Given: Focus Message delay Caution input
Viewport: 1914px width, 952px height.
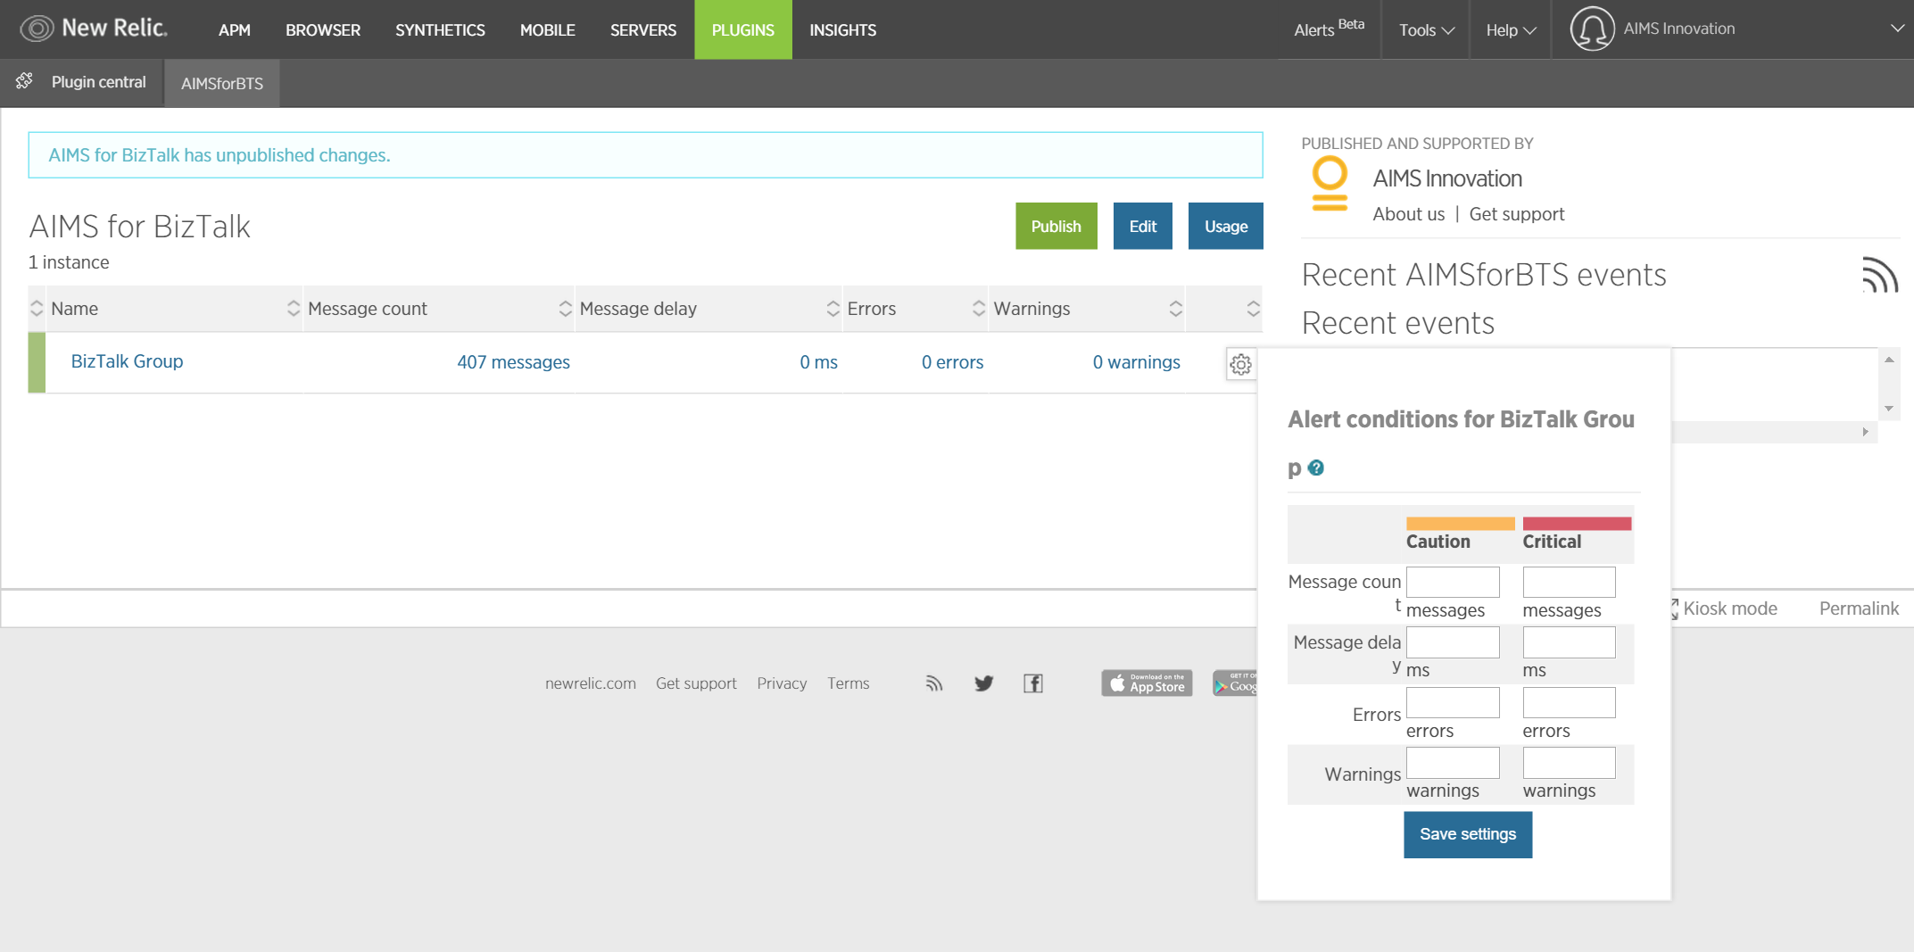Looking at the screenshot, I should click(1453, 642).
